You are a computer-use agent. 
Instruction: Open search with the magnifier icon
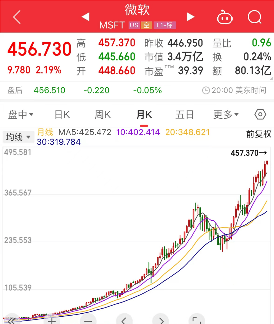click(x=255, y=17)
